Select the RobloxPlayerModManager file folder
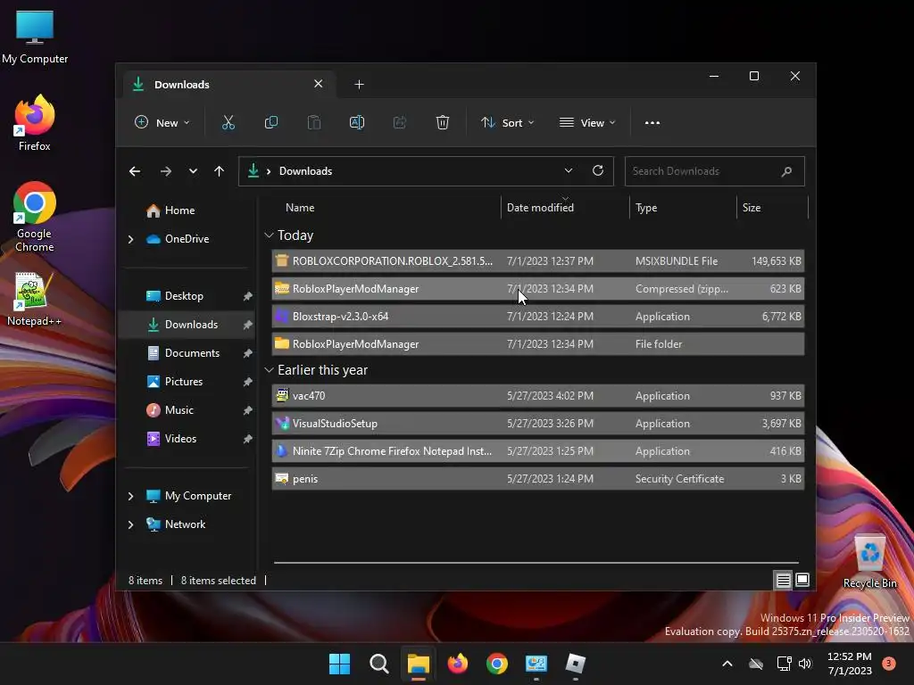This screenshot has height=685, width=914. [x=538, y=344]
